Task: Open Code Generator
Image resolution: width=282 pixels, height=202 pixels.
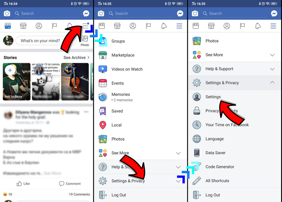Action: click(x=235, y=167)
